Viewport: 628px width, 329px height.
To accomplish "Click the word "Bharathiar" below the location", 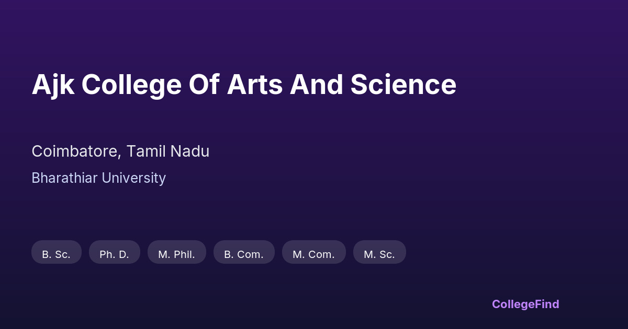I will point(64,178).
